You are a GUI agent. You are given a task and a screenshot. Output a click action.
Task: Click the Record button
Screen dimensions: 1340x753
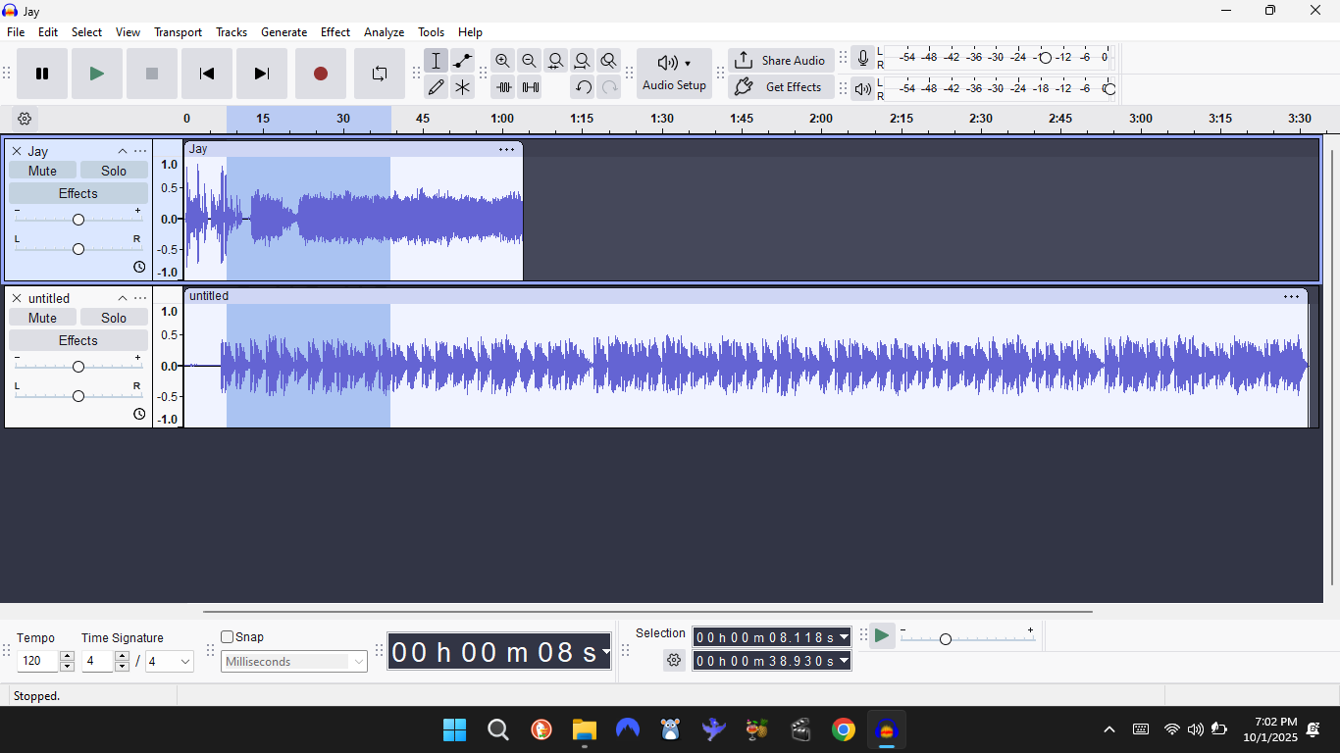(x=321, y=74)
